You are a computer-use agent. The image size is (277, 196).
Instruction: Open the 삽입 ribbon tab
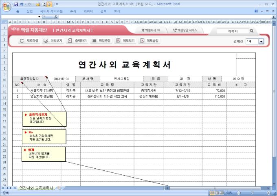[30, 11]
